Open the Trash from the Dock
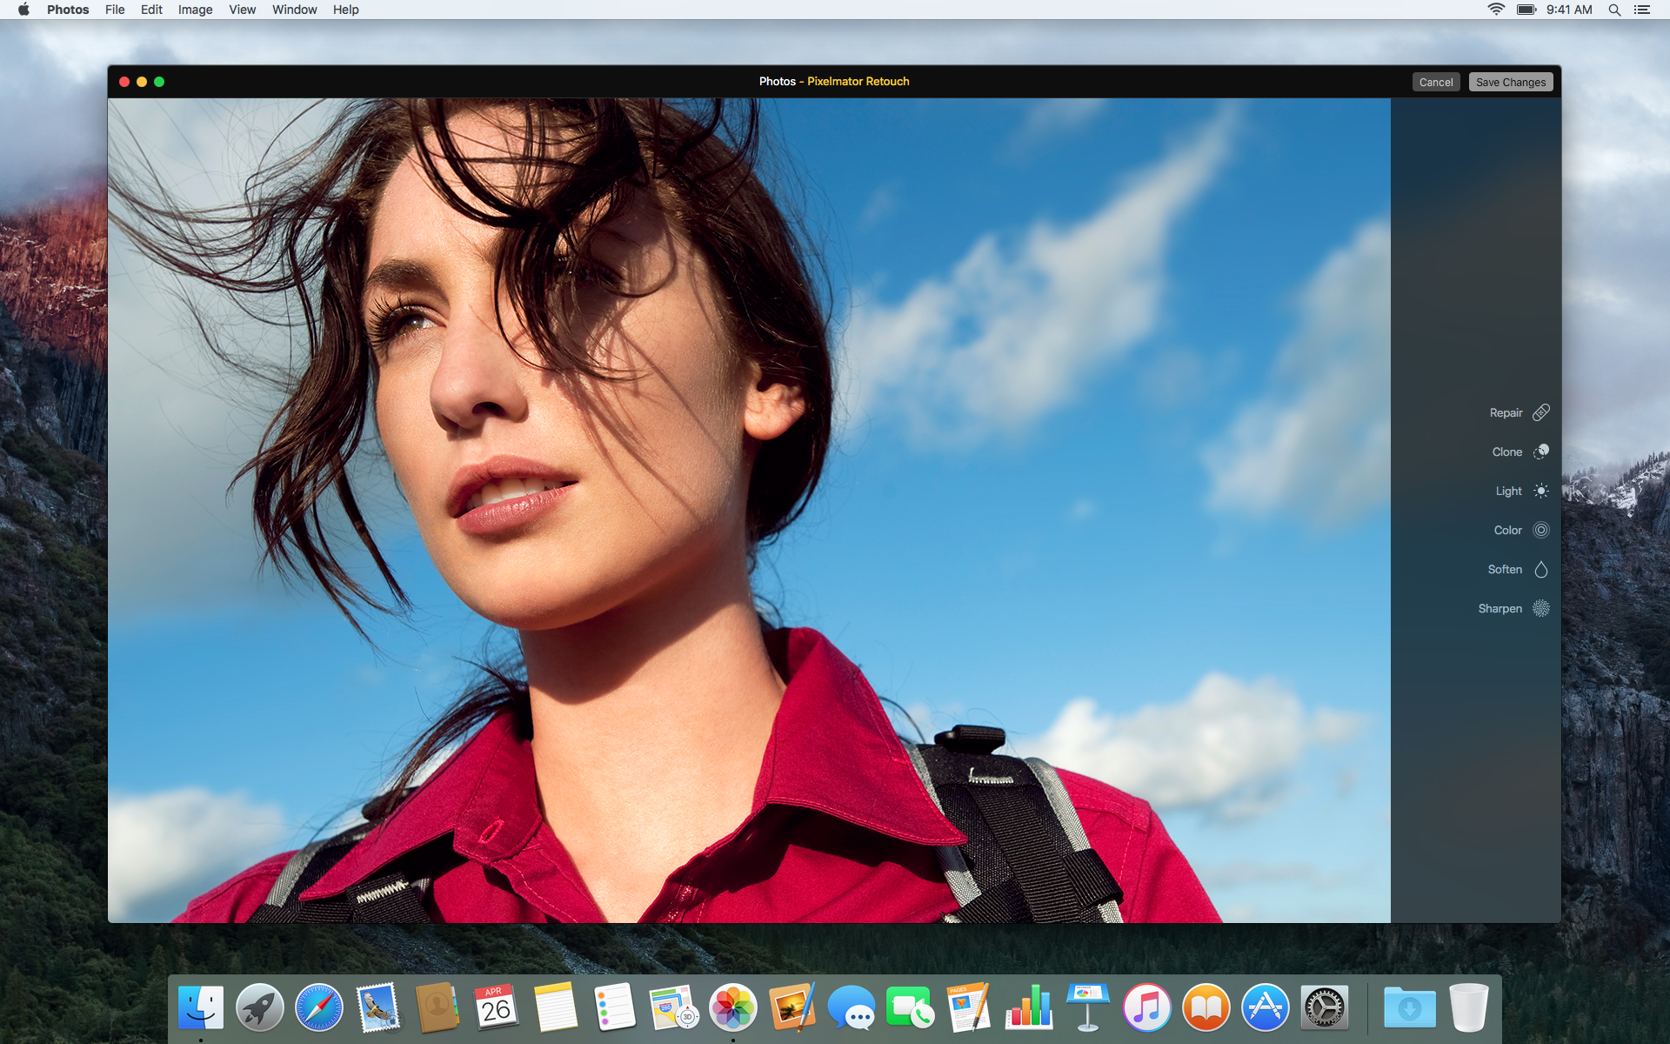This screenshot has width=1670, height=1044. [1469, 1007]
